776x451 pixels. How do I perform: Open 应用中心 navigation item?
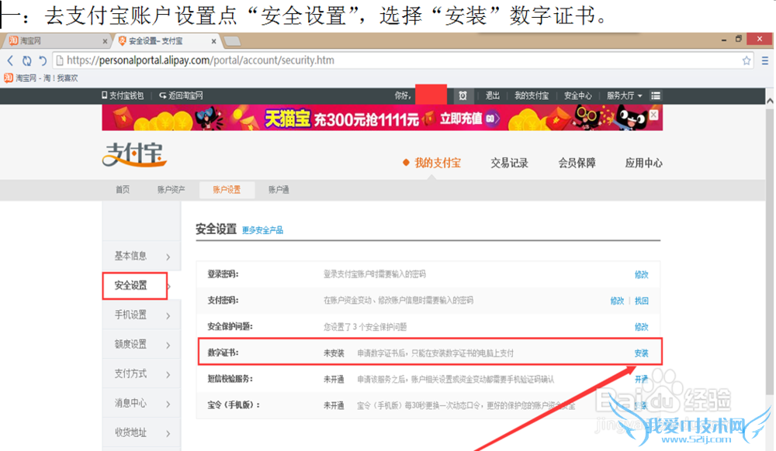click(x=643, y=163)
